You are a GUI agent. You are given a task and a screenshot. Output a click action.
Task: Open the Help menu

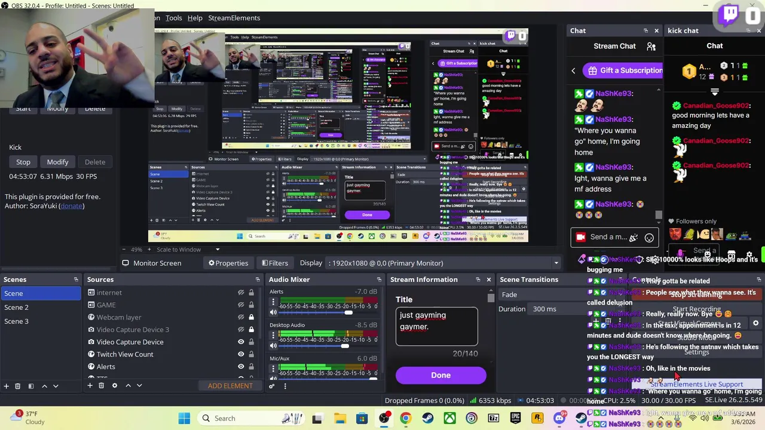[195, 18]
